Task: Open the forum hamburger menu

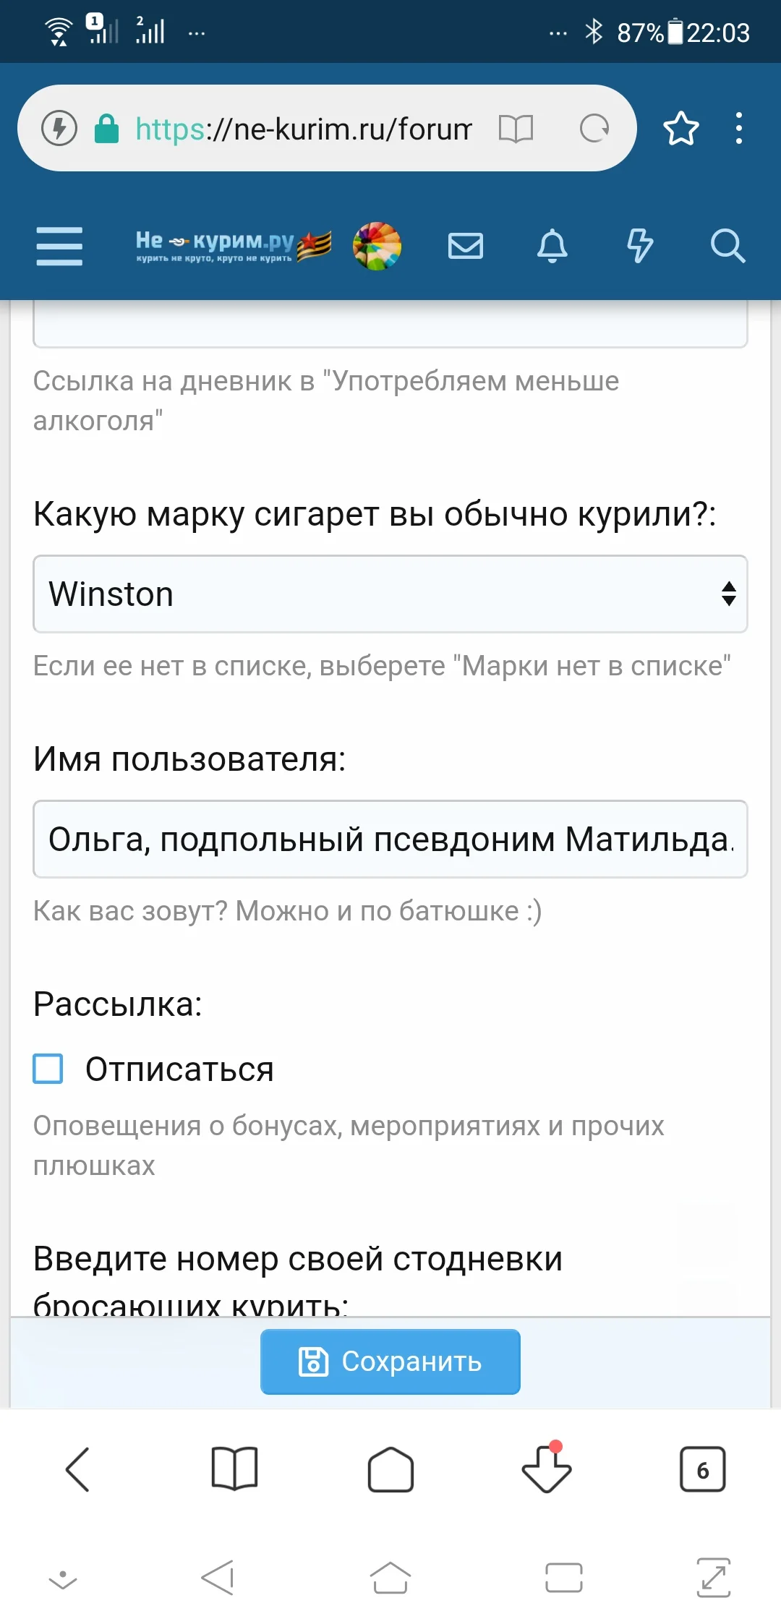Action: point(59,246)
